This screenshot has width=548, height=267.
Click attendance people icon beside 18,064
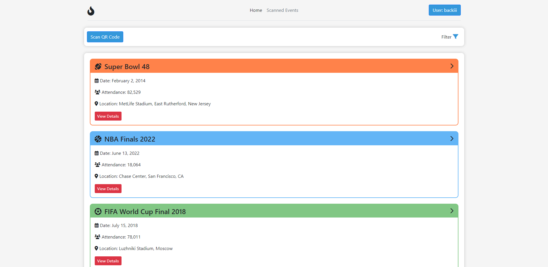coord(97,165)
